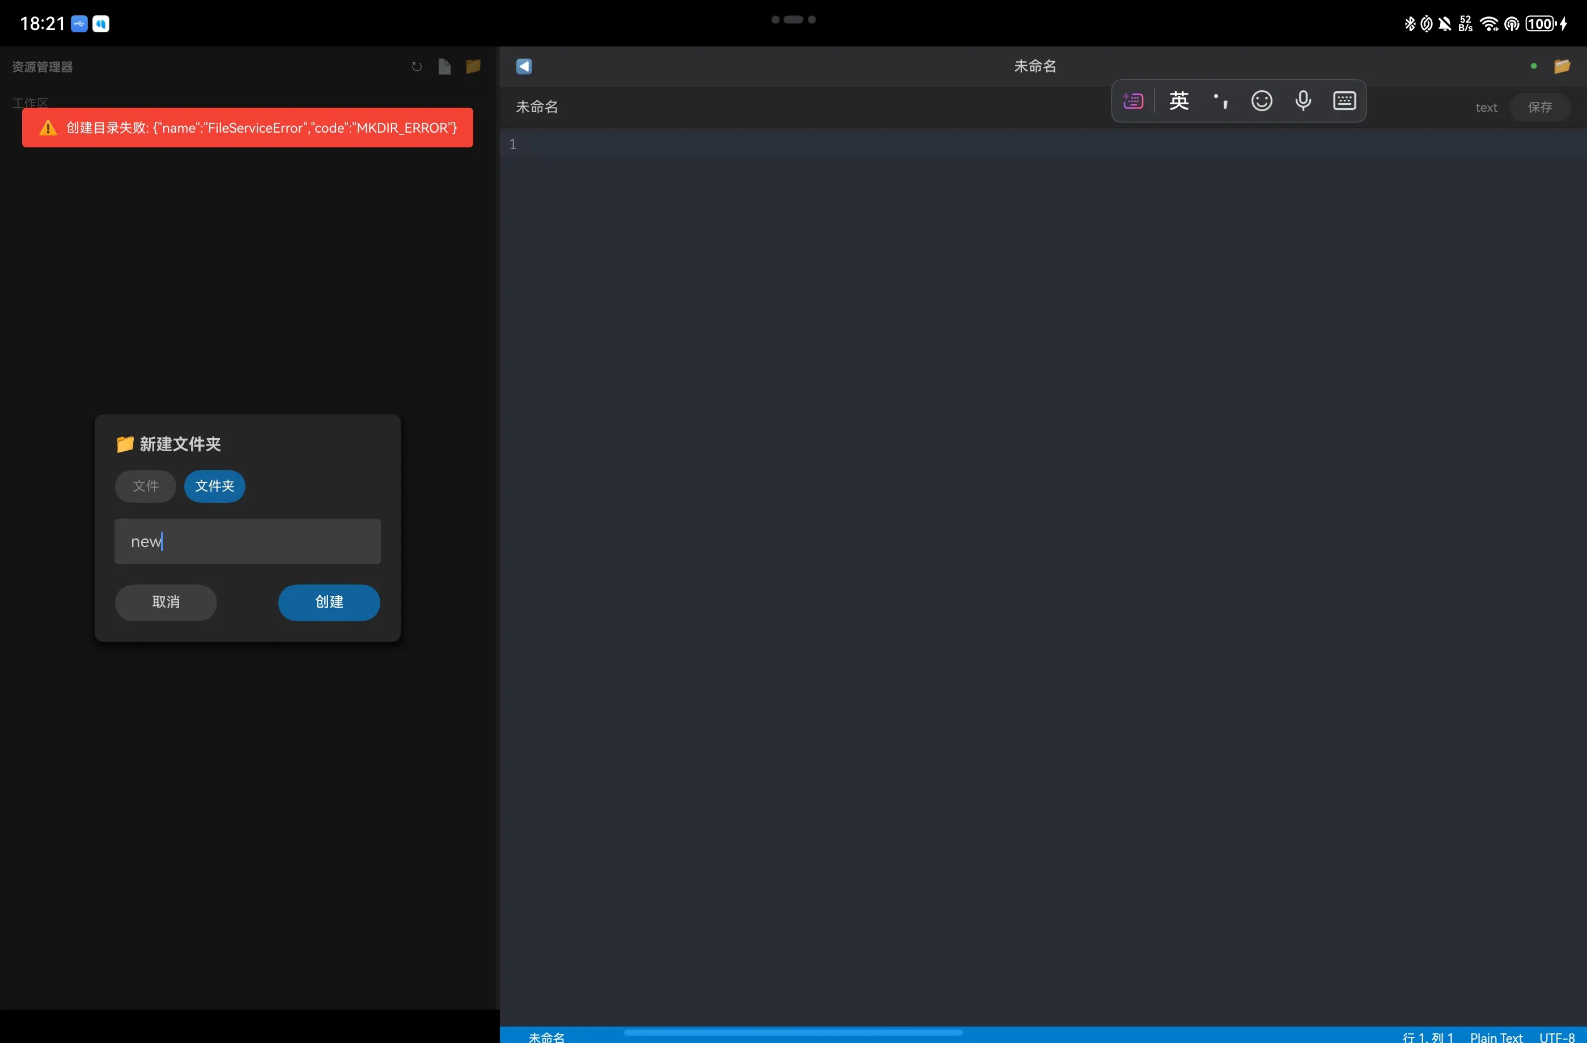Click the 保存 save button
Image resolution: width=1587 pixels, height=1043 pixels.
point(1539,107)
